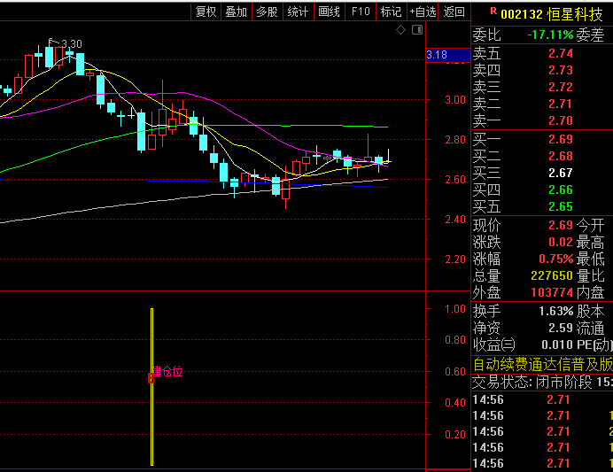Open the 统计 statistics tool
Image resolution: width=613 pixels, height=472 pixels.
(x=298, y=12)
